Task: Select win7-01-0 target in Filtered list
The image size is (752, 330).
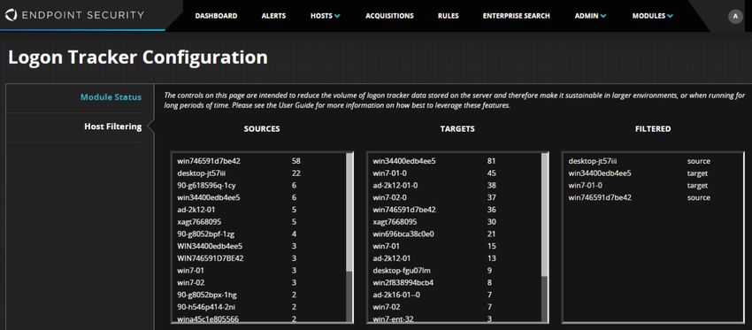Action: click(652, 185)
